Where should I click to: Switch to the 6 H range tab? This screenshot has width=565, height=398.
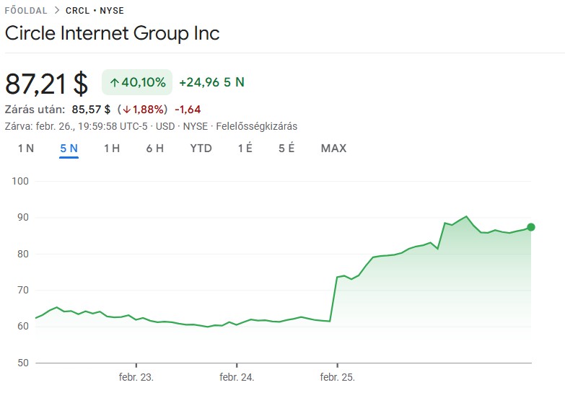[x=154, y=149]
